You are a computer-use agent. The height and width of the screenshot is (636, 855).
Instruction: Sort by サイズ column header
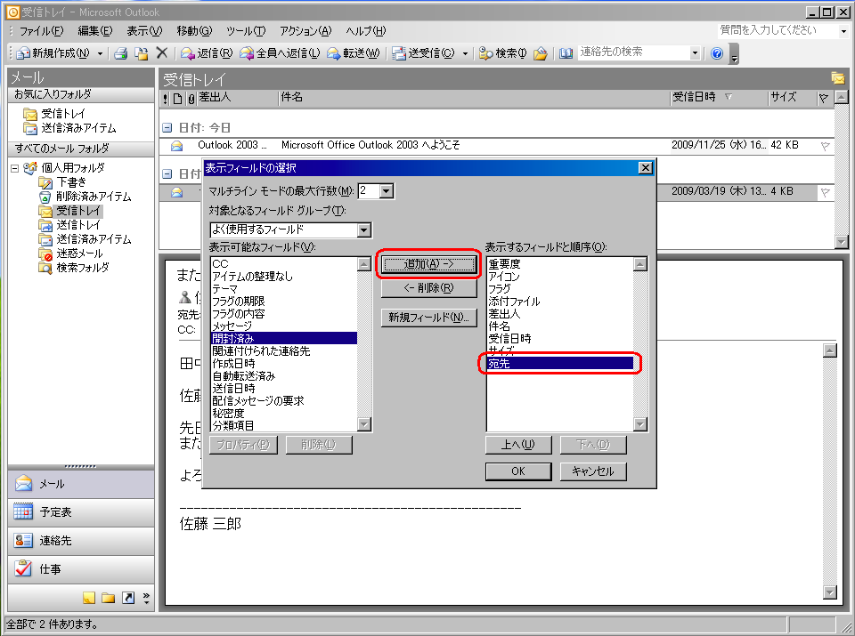click(792, 98)
